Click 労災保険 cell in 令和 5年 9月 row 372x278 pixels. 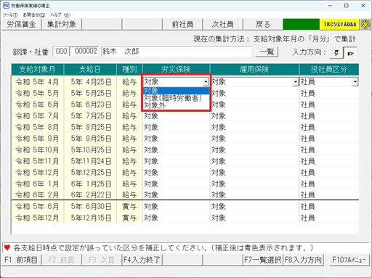pyautogui.click(x=176, y=139)
